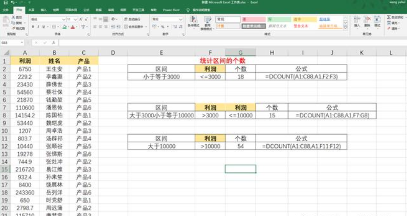The width and height of the screenshot is (407, 216).
Task: Click the formula bar input area
Action: 232,42
